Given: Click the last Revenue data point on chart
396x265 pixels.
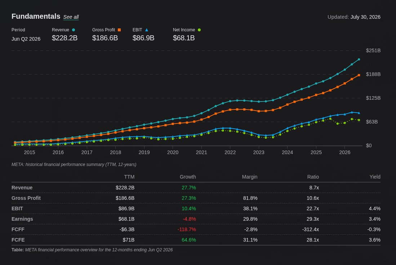Looking at the screenshot, I should [359, 59].
